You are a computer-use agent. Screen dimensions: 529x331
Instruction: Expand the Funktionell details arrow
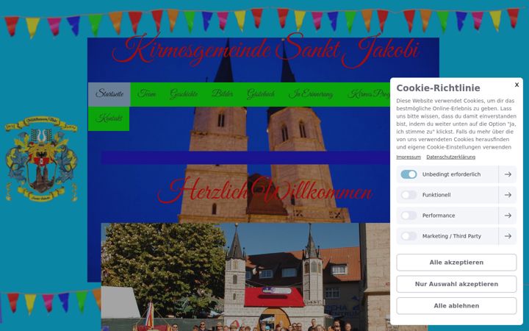coord(508,195)
